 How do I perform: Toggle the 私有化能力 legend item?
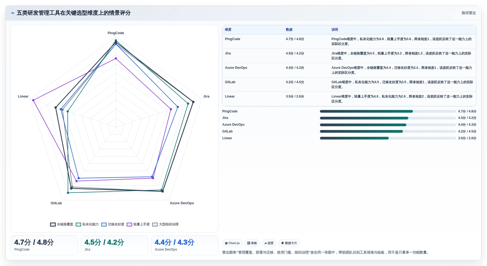coord(87,224)
